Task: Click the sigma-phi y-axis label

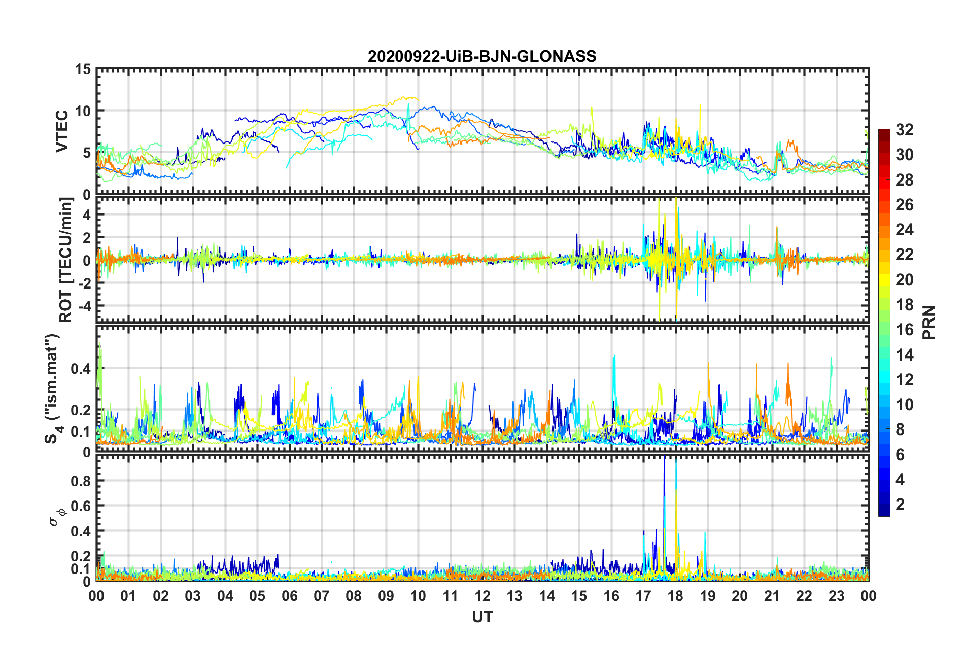Action: point(58,517)
